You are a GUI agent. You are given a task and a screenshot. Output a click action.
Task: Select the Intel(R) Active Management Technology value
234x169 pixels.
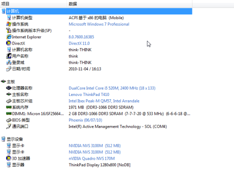[x=118, y=126]
